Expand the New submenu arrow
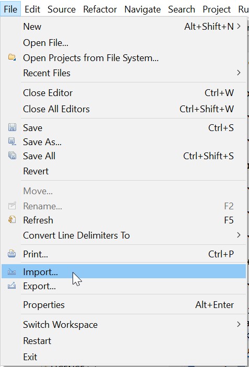 click(x=239, y=26)
